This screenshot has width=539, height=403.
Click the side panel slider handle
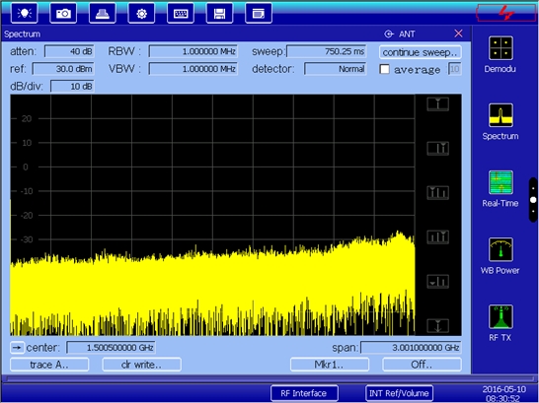pos(533,200)
